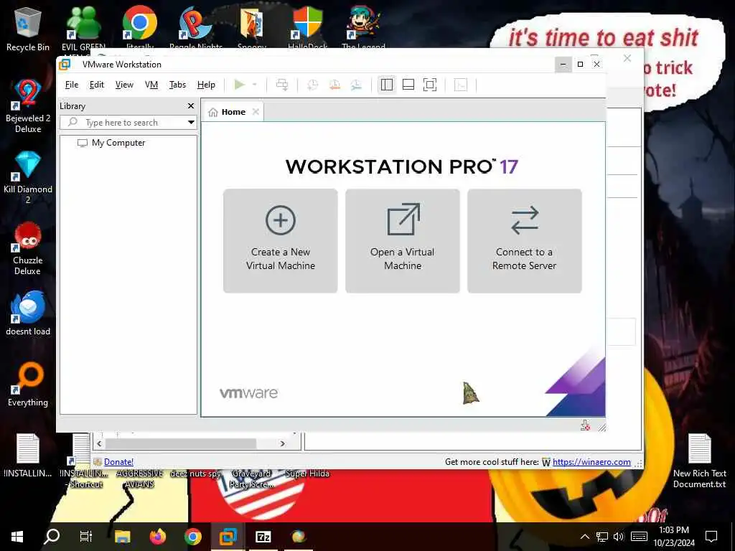Click the Revert to Snapshot toolbar icon
The height and width of the screenshot is (551, 735).
point(334,85)
